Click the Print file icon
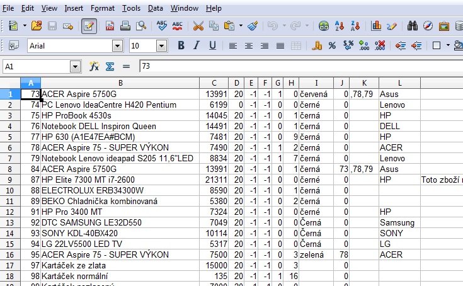The width and height of the screenshot is (463, 286). [125, 26]
